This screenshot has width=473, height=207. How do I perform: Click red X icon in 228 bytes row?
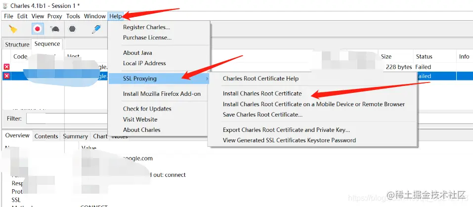coord(6,67)
